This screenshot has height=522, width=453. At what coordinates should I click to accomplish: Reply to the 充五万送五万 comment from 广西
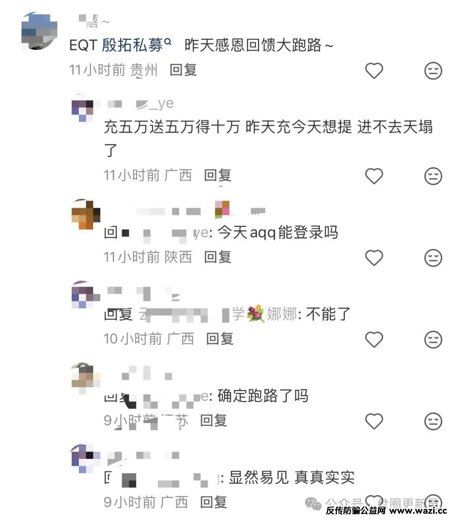[218, 175]
